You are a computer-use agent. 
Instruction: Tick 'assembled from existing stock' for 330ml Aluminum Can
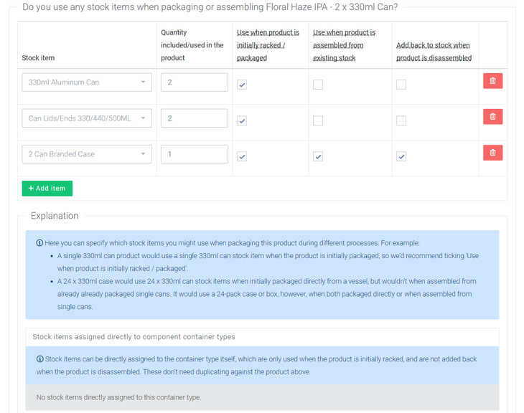click(x=318, y=85)
